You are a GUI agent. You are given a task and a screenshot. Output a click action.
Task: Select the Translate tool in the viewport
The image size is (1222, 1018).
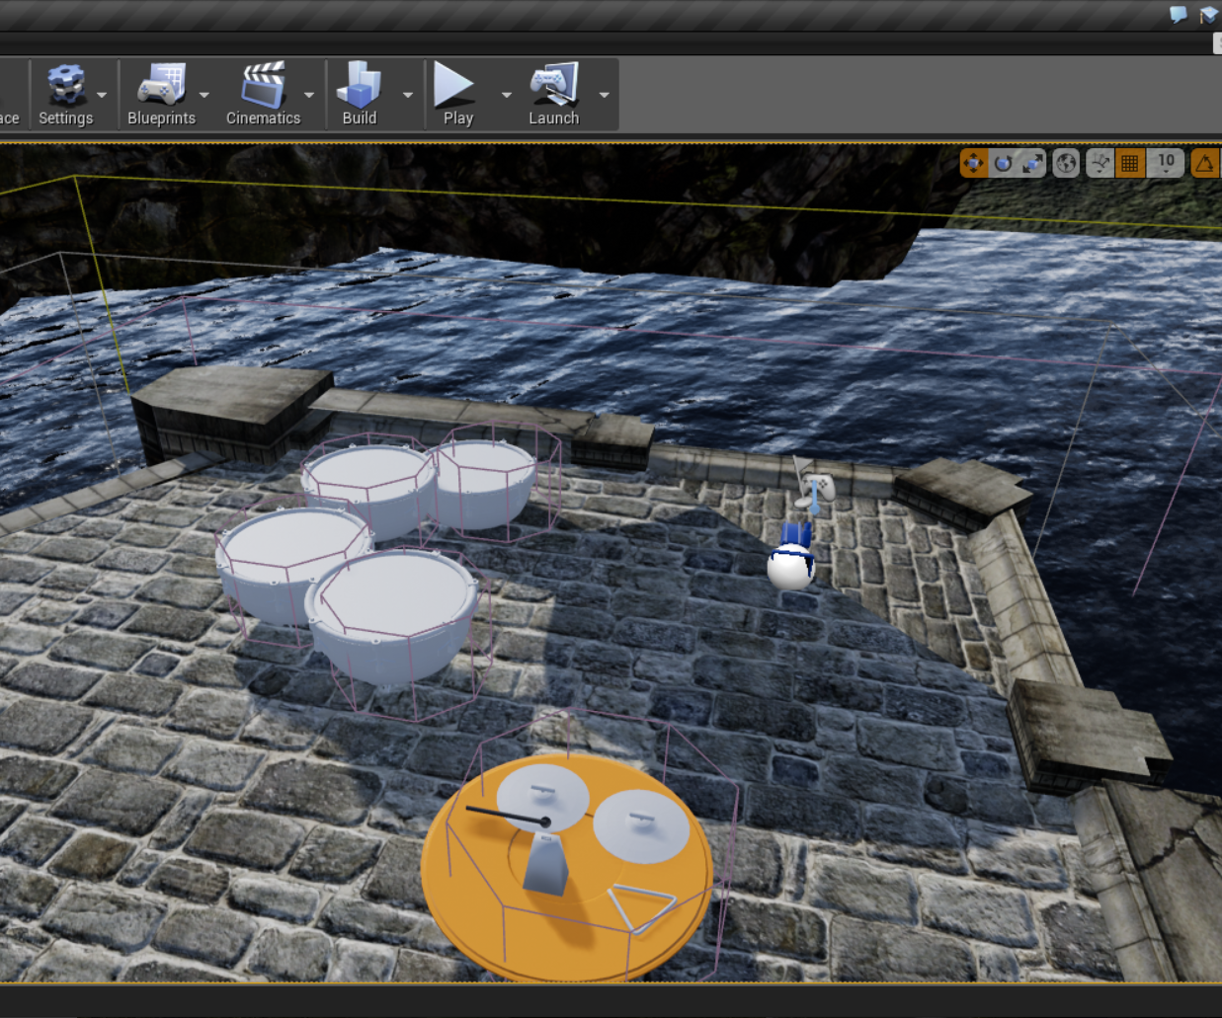point(976,163)
